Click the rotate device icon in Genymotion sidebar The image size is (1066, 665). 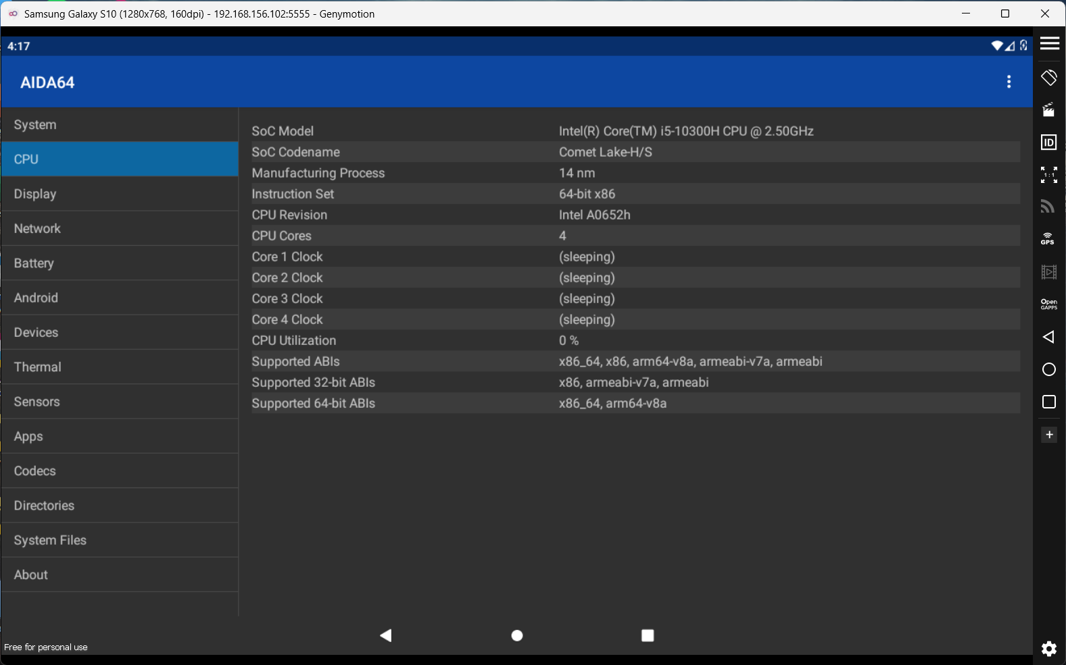point(1049,78)
